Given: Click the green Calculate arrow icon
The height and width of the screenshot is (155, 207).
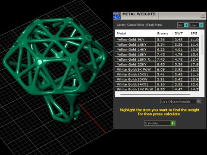Looking at the screenshot, I should [x=172, y=123].
